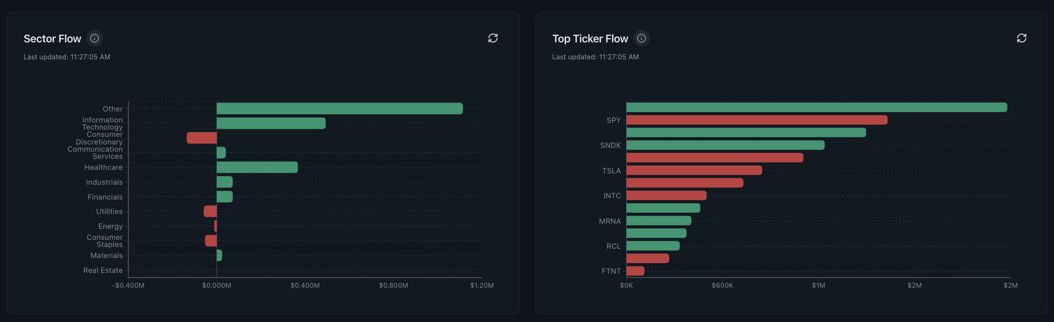Click the Consumer Discretionary red bar

[x=202, y=138]
